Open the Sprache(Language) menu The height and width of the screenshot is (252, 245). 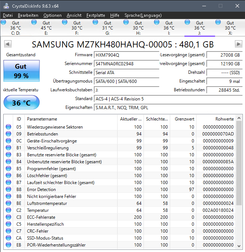tap(143, 15)
